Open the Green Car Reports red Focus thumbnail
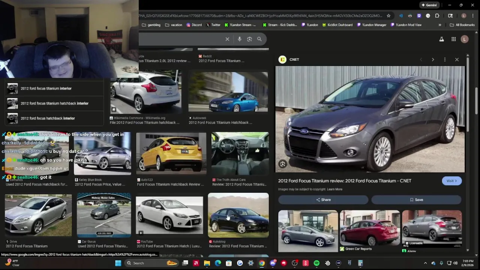 370,228
